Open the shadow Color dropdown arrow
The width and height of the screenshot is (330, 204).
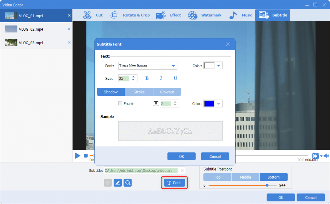coord(218,104)
